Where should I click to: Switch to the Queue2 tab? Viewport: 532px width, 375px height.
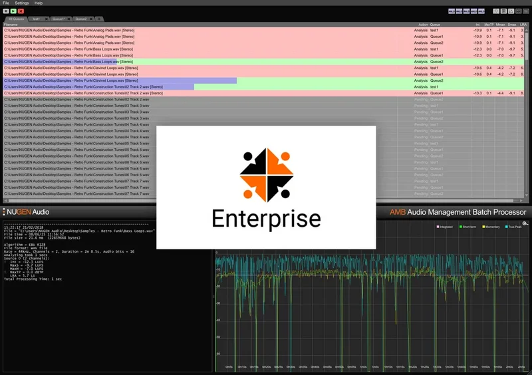pos(80,19)
